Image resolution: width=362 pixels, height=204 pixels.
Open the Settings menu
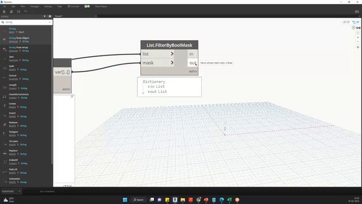click(48, 6)
